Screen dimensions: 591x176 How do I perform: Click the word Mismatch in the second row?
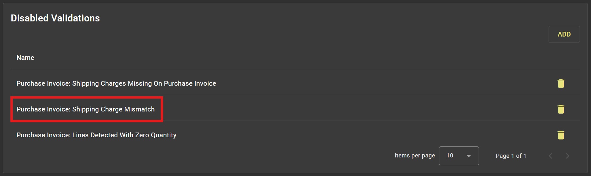coord(139,109)
